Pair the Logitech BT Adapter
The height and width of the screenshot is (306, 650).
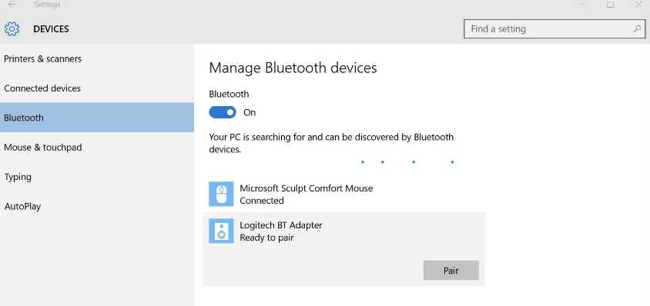tap(451, 271)
